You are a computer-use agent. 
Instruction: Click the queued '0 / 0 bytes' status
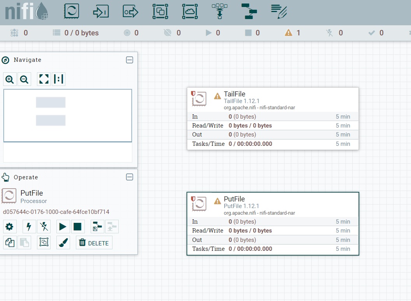coord(76,33)
